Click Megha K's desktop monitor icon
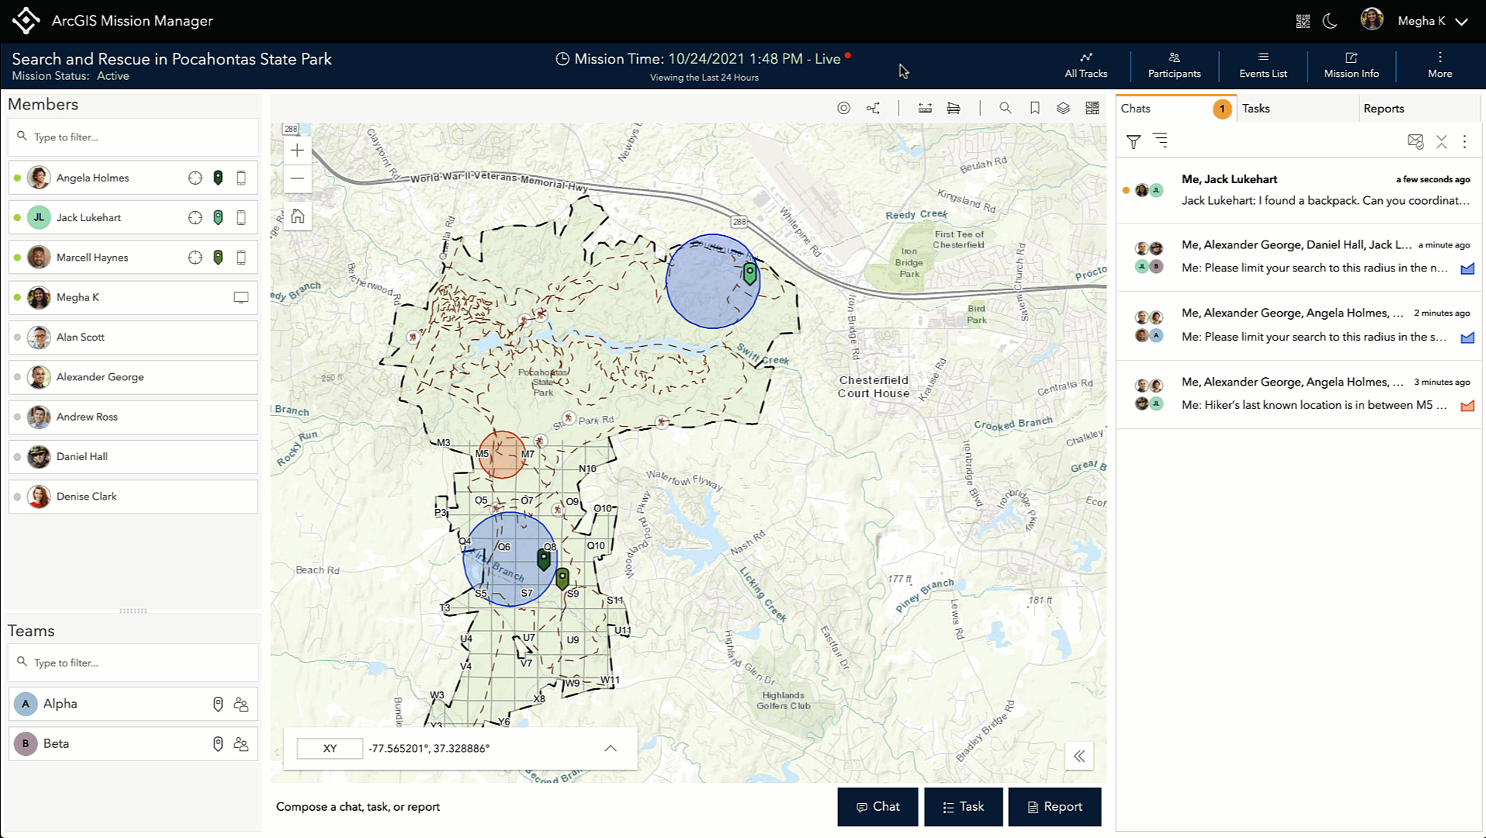1486x838 pixels. point(241,297)
